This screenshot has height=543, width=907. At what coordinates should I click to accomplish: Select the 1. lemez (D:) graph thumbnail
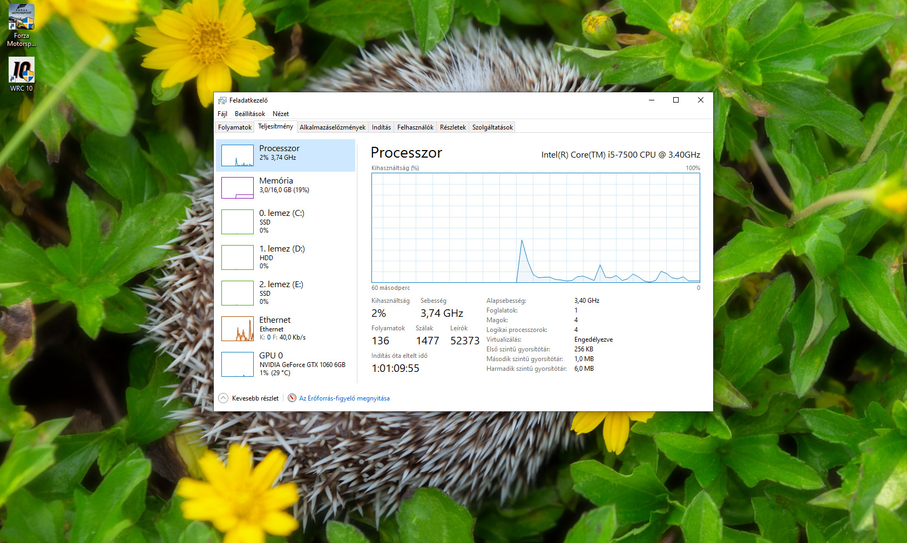click(238, 257)
